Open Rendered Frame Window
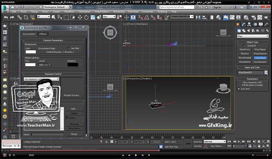 [260, 17]
